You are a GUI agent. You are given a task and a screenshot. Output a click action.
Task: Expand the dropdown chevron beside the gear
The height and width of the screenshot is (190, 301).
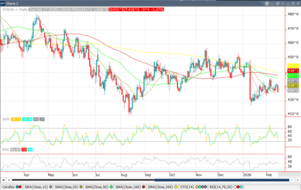[x=272, y=4]
